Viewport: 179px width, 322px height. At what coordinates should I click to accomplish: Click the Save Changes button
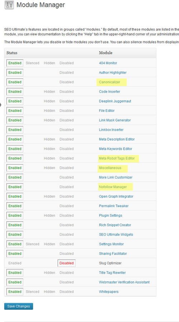pyautogui.click(x=19, y=306)
